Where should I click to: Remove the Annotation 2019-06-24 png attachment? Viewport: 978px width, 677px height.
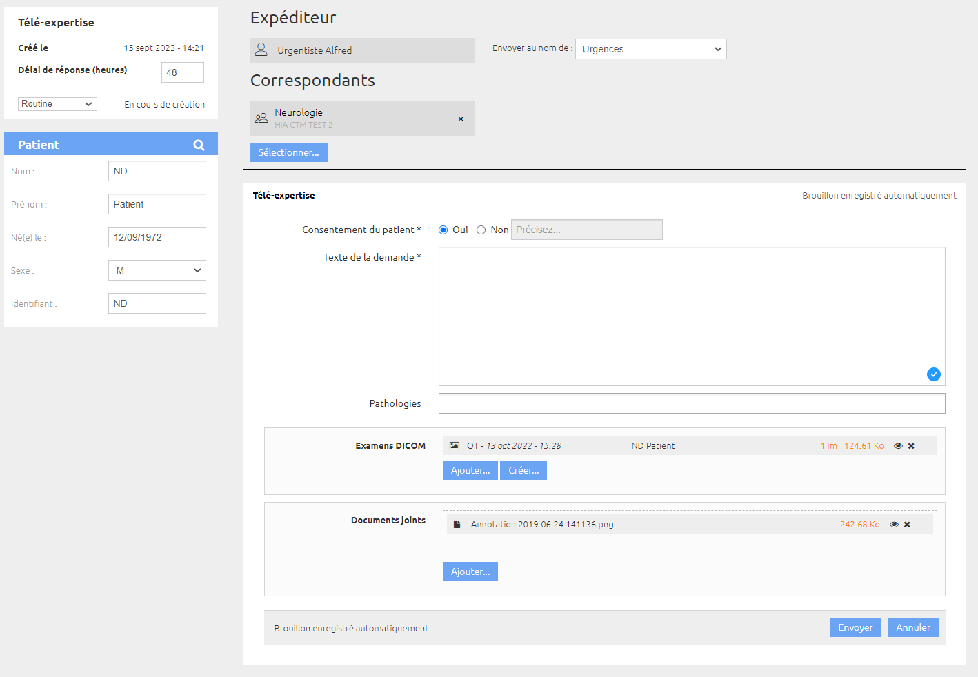(907, 525)
